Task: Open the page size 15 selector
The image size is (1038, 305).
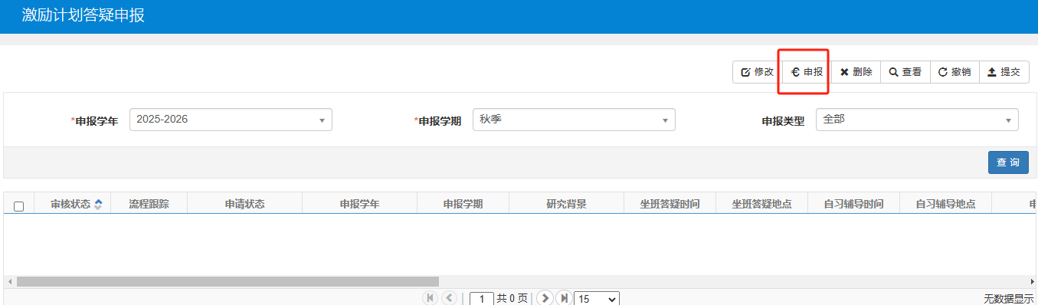Action: pyautogui.click(x=597, y=299)
